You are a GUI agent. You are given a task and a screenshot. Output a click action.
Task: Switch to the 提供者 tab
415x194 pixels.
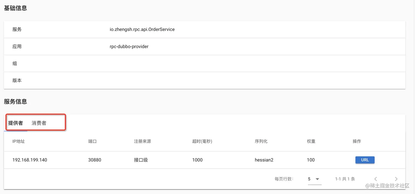[x=16, y=123]
